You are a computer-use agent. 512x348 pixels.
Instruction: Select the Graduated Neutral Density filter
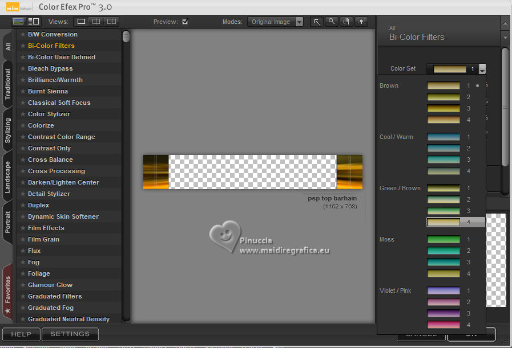click(68, 319)
